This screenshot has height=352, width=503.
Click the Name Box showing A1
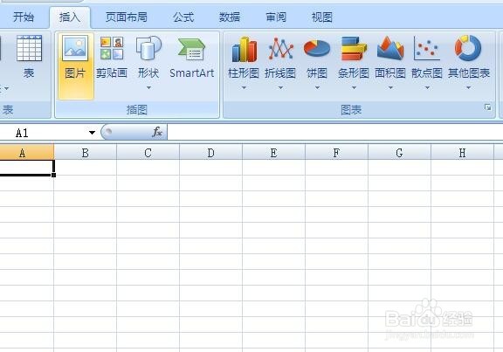pyautogui.click(x=44, y=133)
